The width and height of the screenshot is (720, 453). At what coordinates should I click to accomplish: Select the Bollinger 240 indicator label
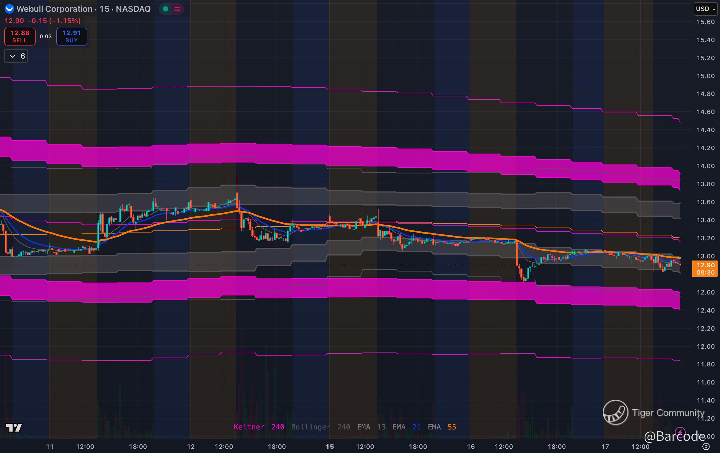pos(320,427)
